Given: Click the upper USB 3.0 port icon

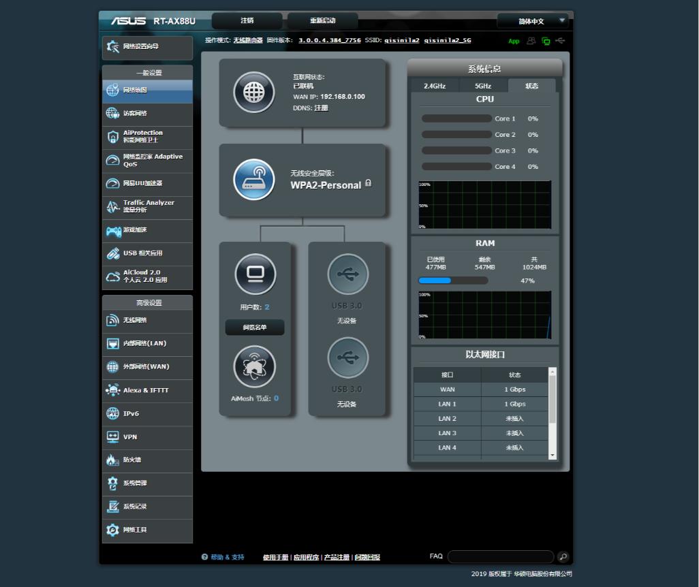Looking at the screenshot, I should tap(347, 274).
